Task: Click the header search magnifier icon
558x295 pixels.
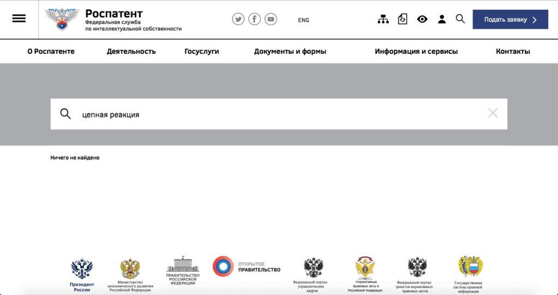Action: pos(460,19)
